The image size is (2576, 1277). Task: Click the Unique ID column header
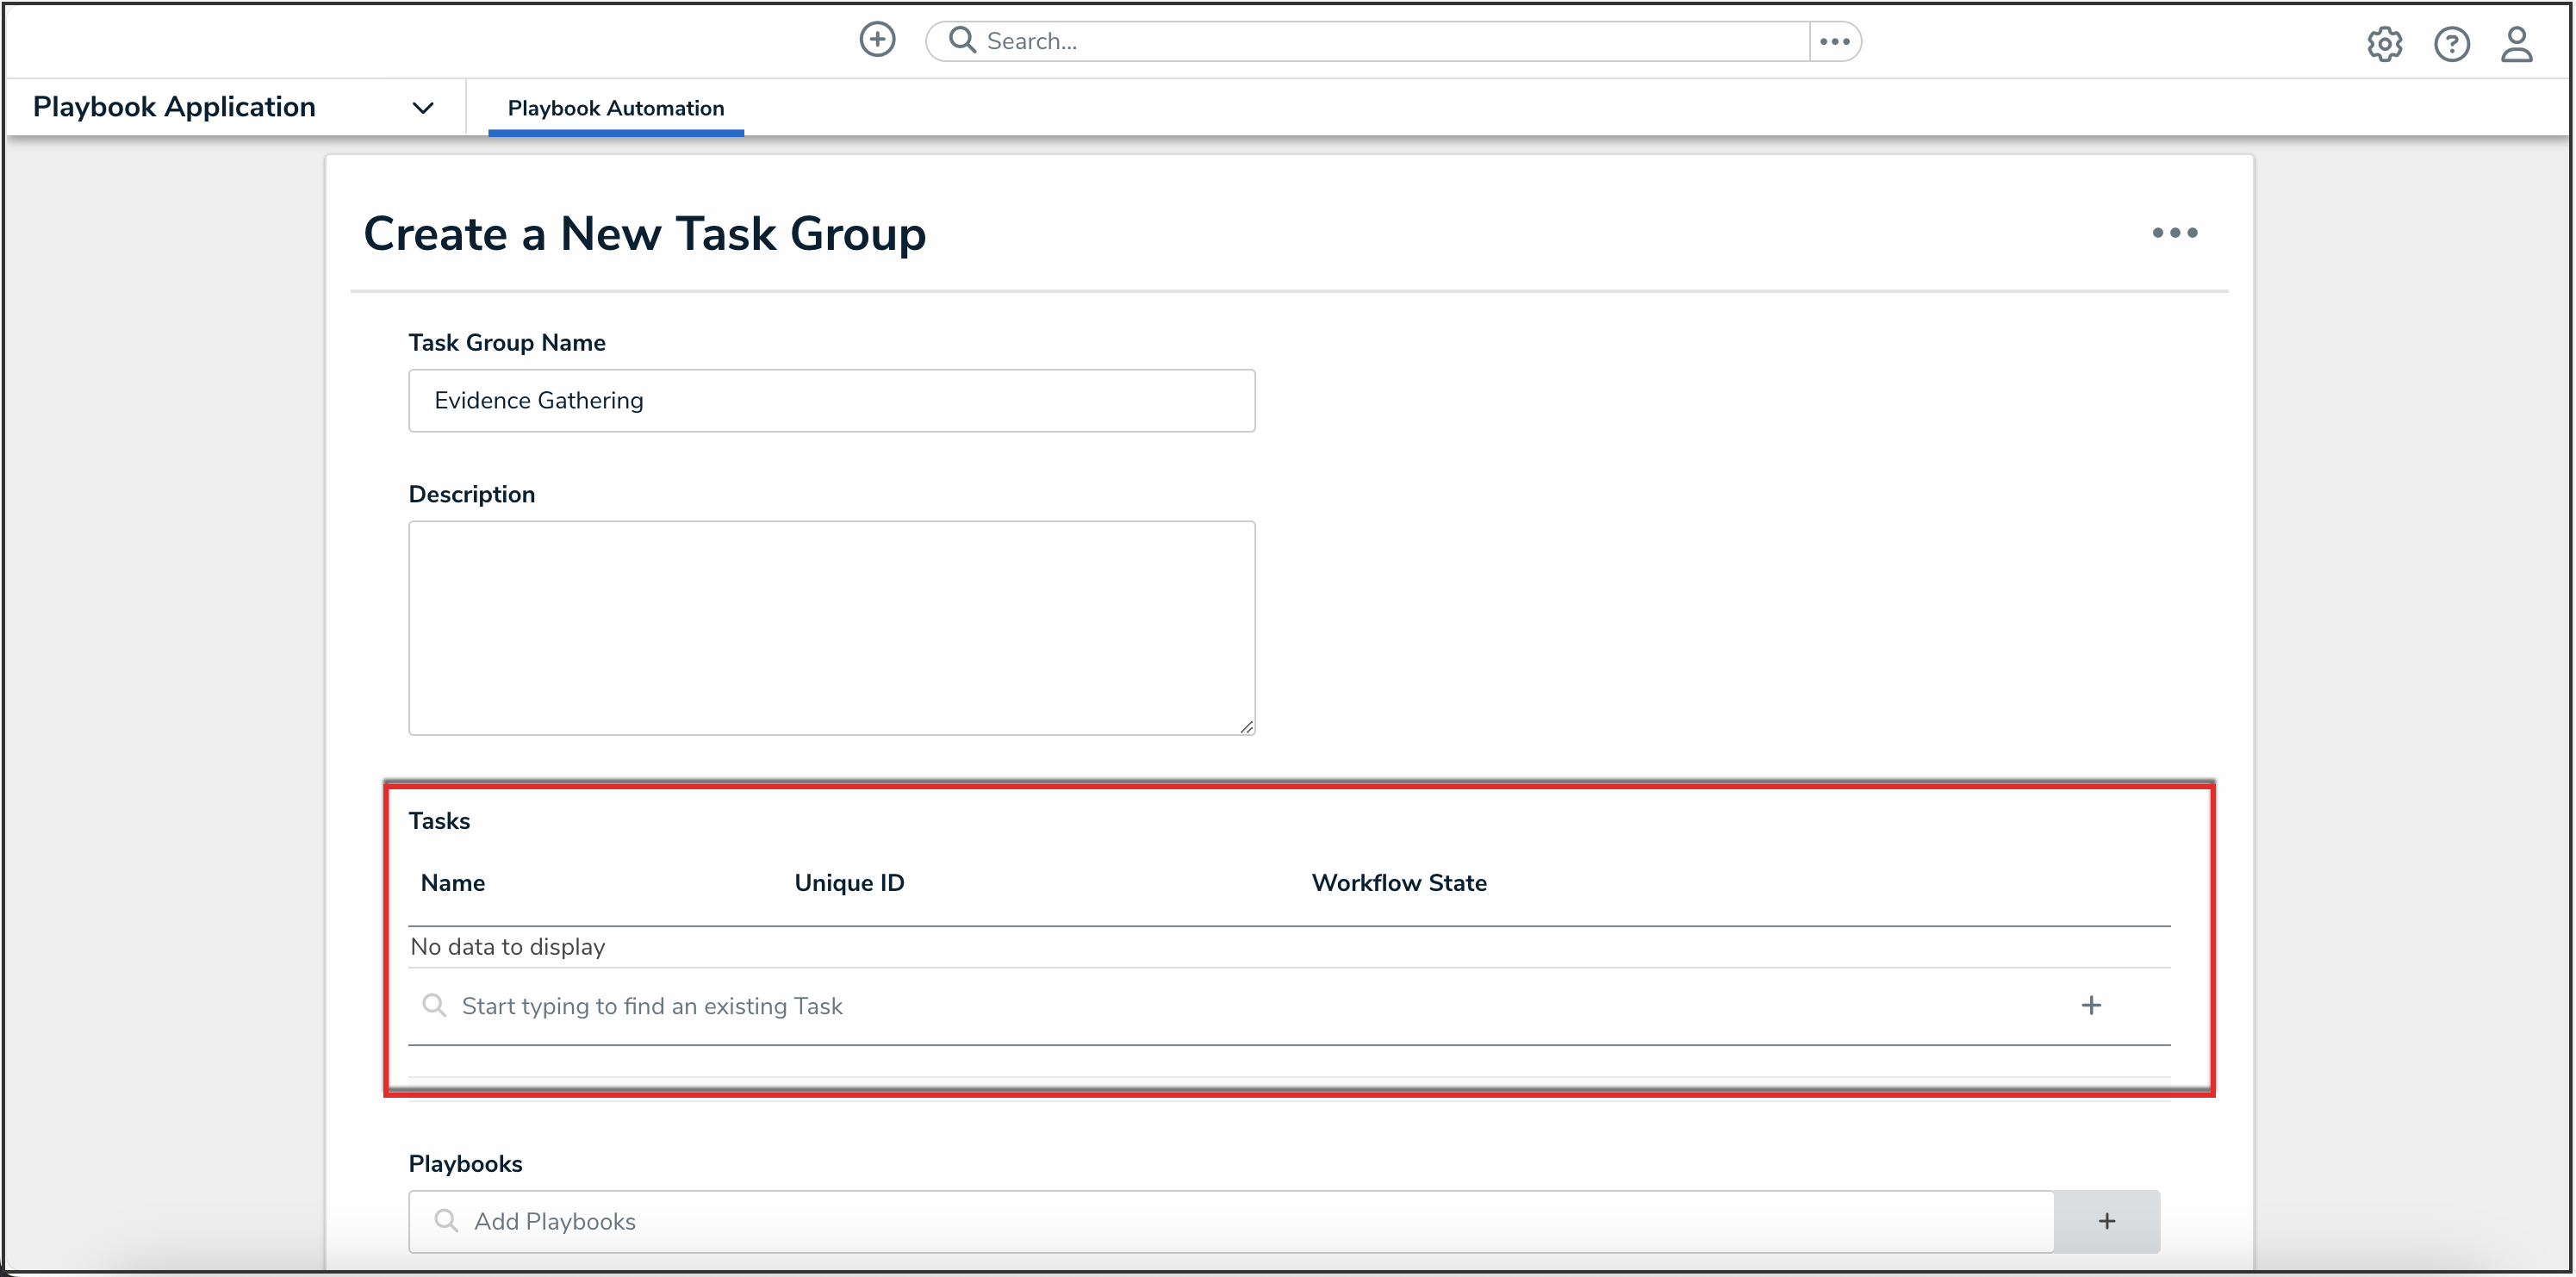coord(849,883)
